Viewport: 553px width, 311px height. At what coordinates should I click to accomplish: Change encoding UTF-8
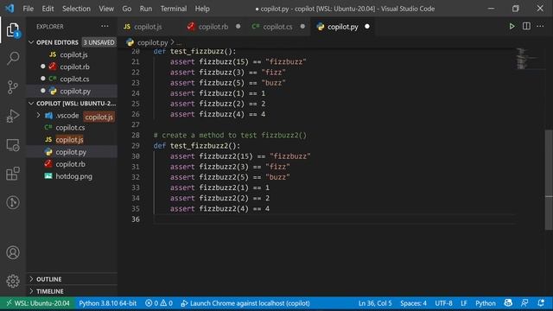[x=443, y=303]
